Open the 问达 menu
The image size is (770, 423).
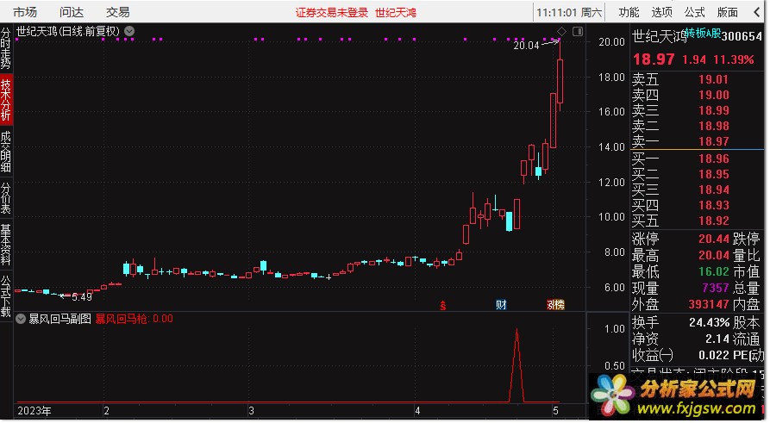click(72, 12)
